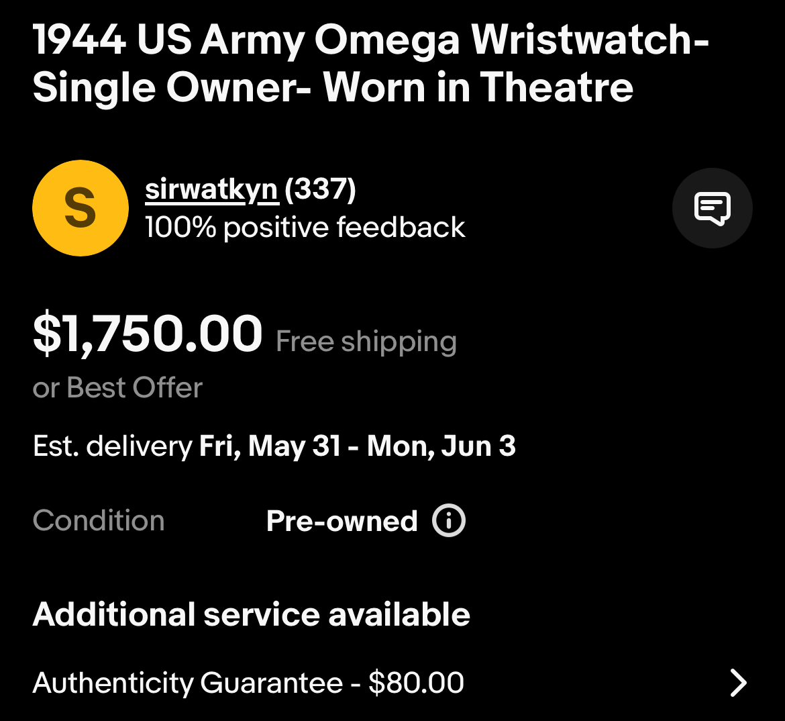Image resolution: width=785 pixels, height=721 pixels.
Task: Click the "Condition" label
Action: tap(99, 521)
